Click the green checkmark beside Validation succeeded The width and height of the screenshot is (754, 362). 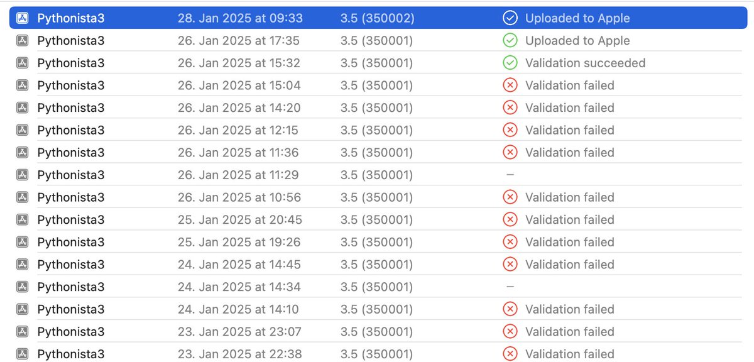click(x=510, y=63)
